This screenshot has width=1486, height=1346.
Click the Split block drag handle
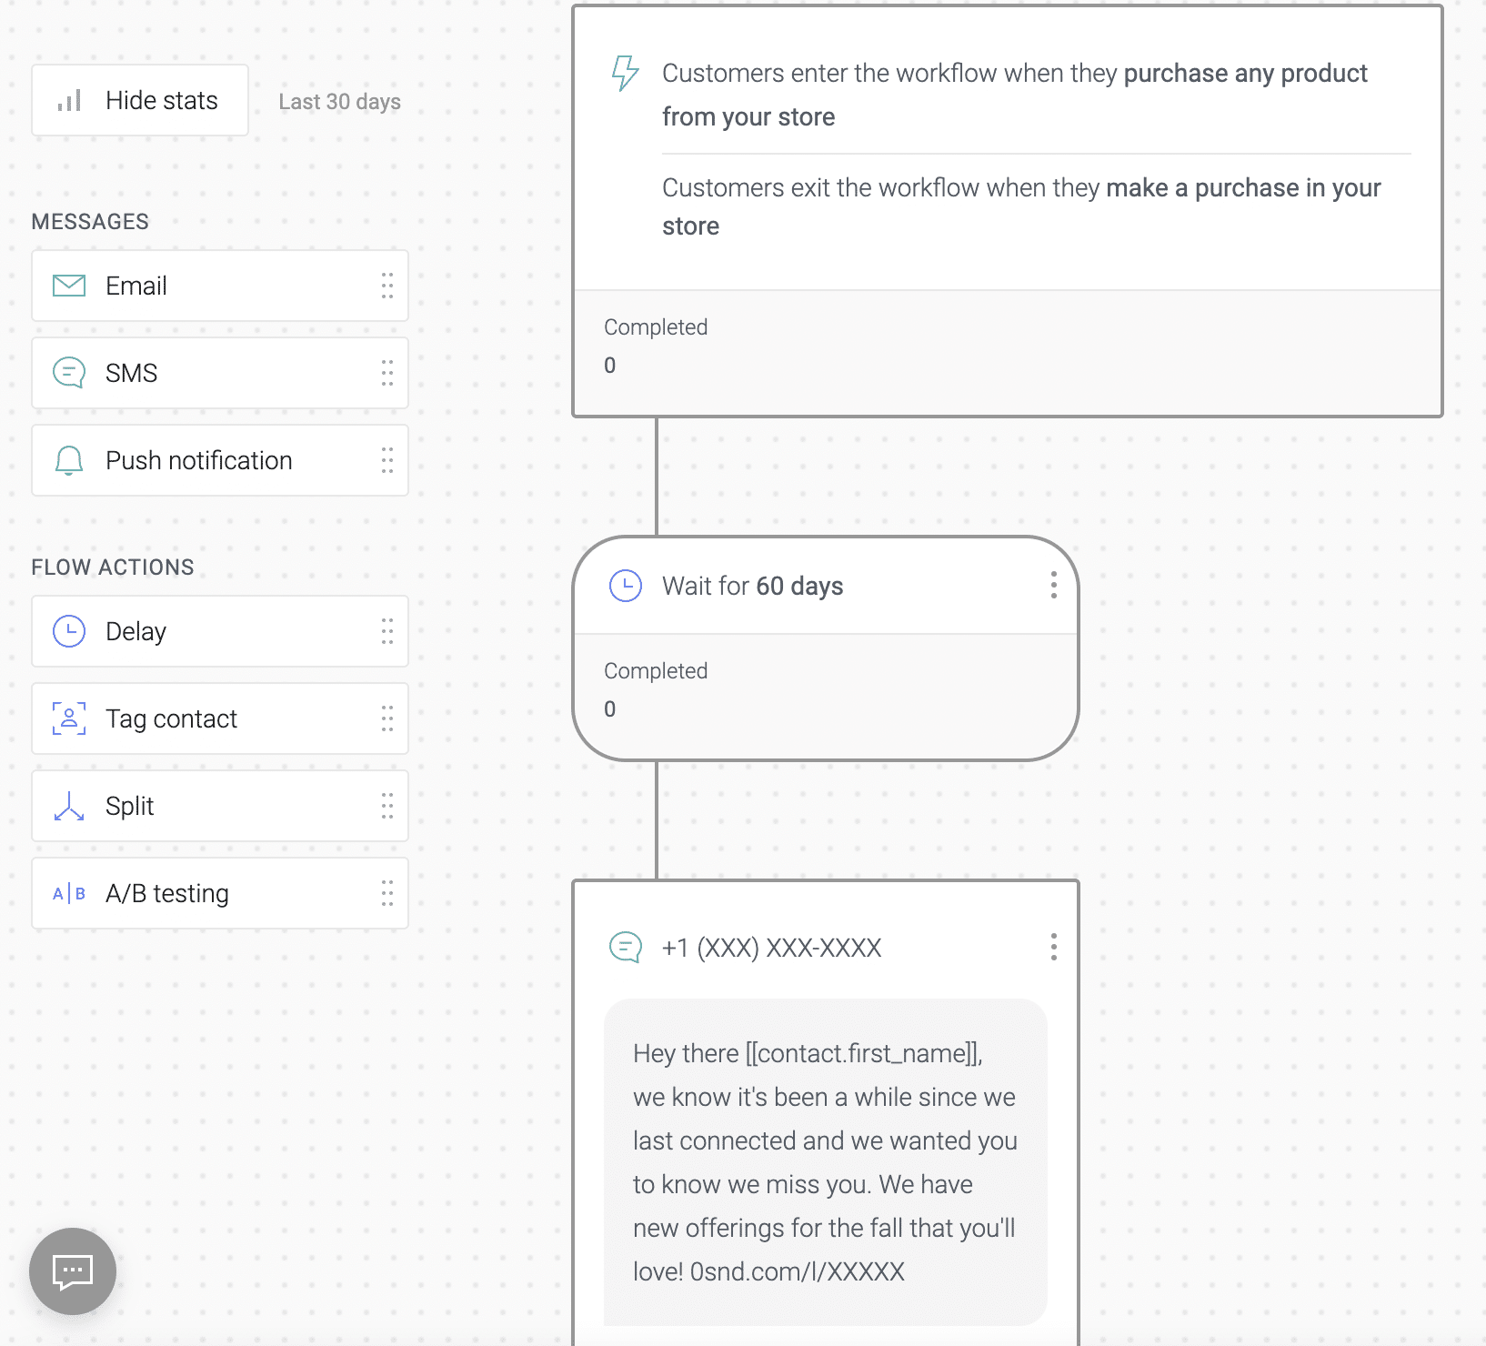[387, 806]
